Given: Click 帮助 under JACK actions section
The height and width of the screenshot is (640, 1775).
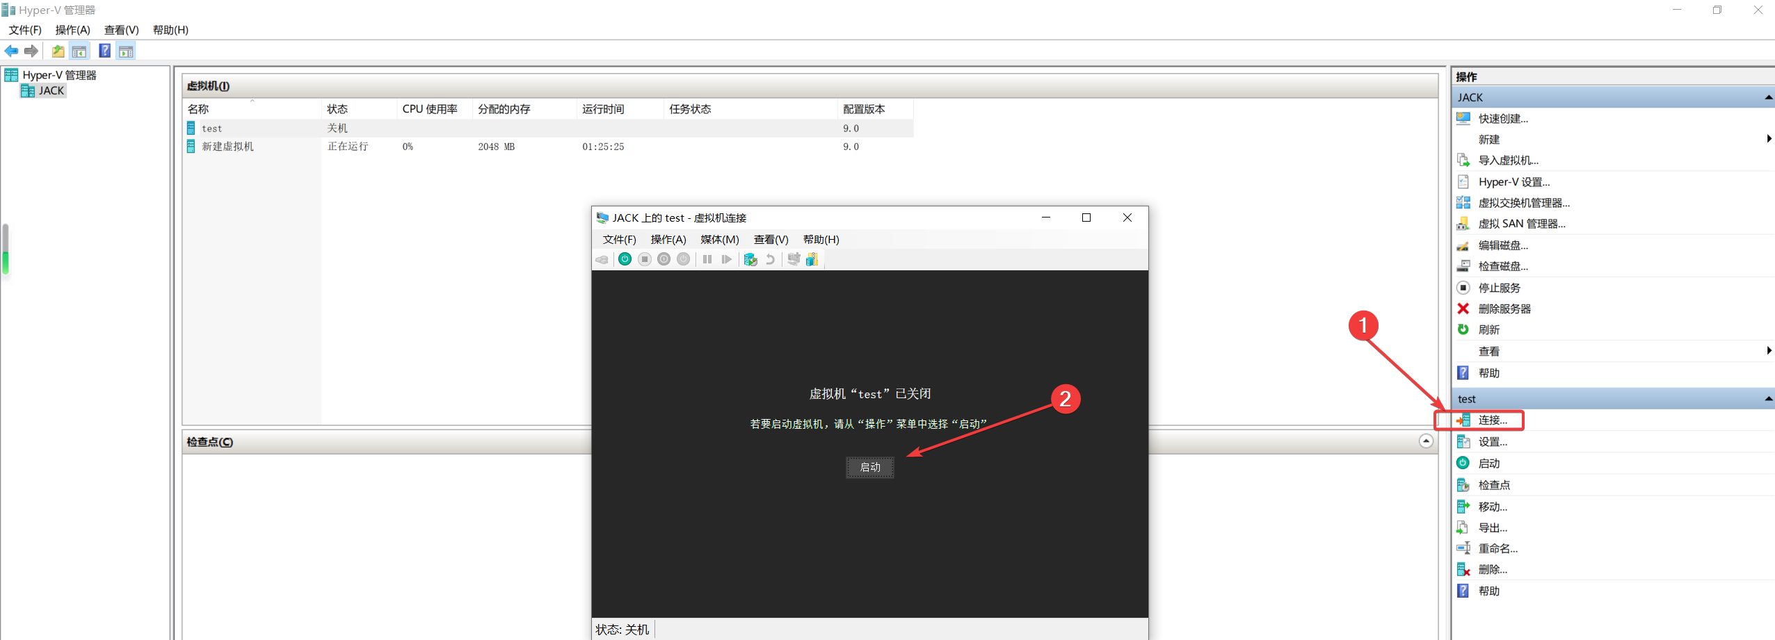Looking at the screenshot, I should point(1488,373).
